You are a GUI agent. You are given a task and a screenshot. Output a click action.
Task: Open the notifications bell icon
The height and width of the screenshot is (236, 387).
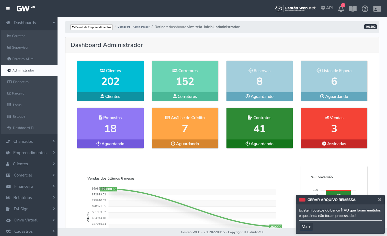341,9
